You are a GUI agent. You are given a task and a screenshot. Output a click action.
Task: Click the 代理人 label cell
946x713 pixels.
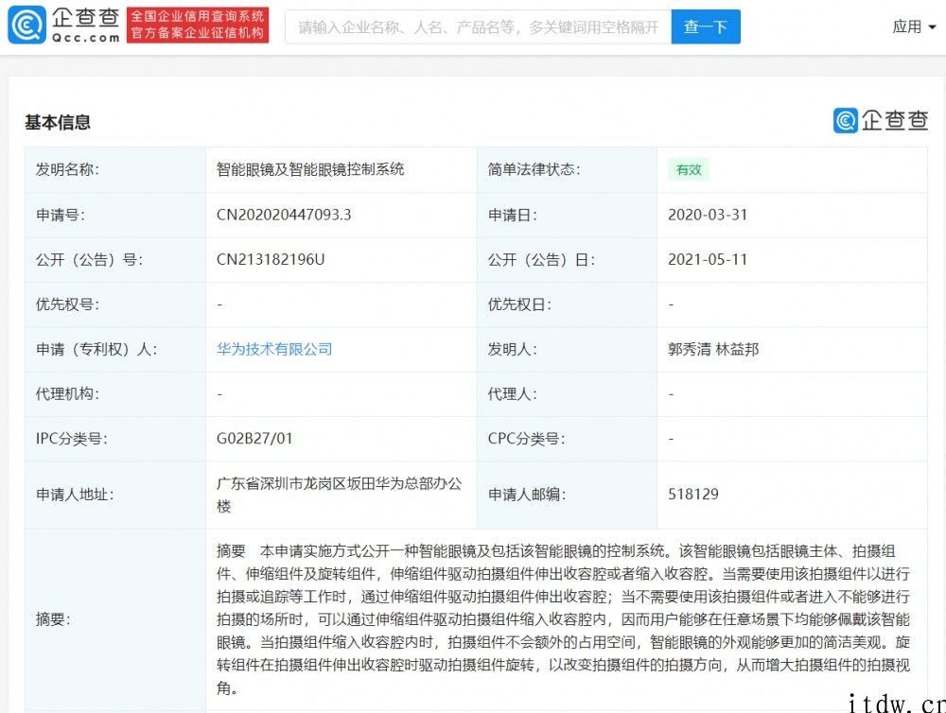coord(567,394)
